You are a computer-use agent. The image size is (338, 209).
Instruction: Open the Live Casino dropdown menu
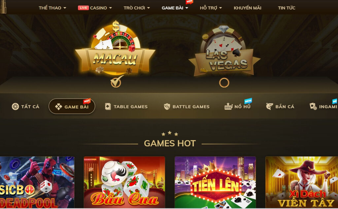(95, 8)
